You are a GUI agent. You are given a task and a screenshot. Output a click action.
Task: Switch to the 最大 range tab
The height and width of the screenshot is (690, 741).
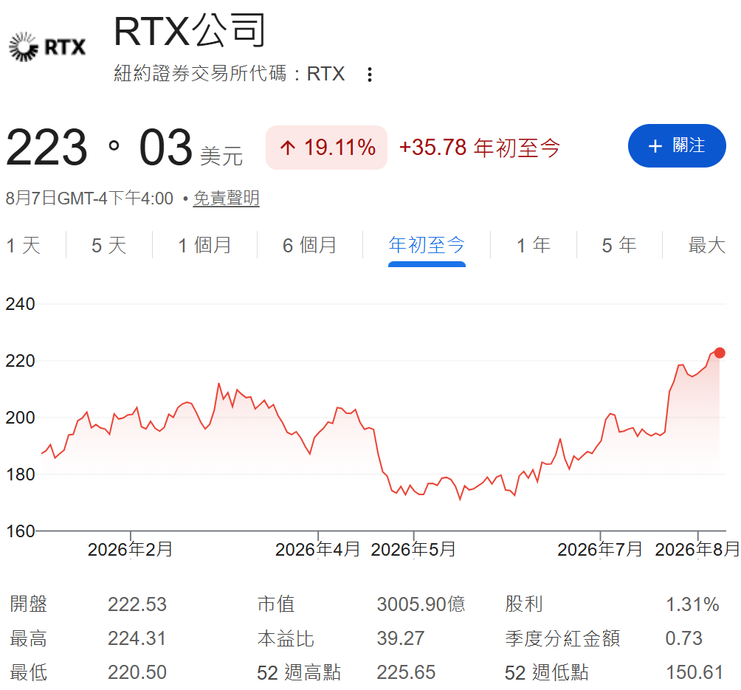[706, 245]
